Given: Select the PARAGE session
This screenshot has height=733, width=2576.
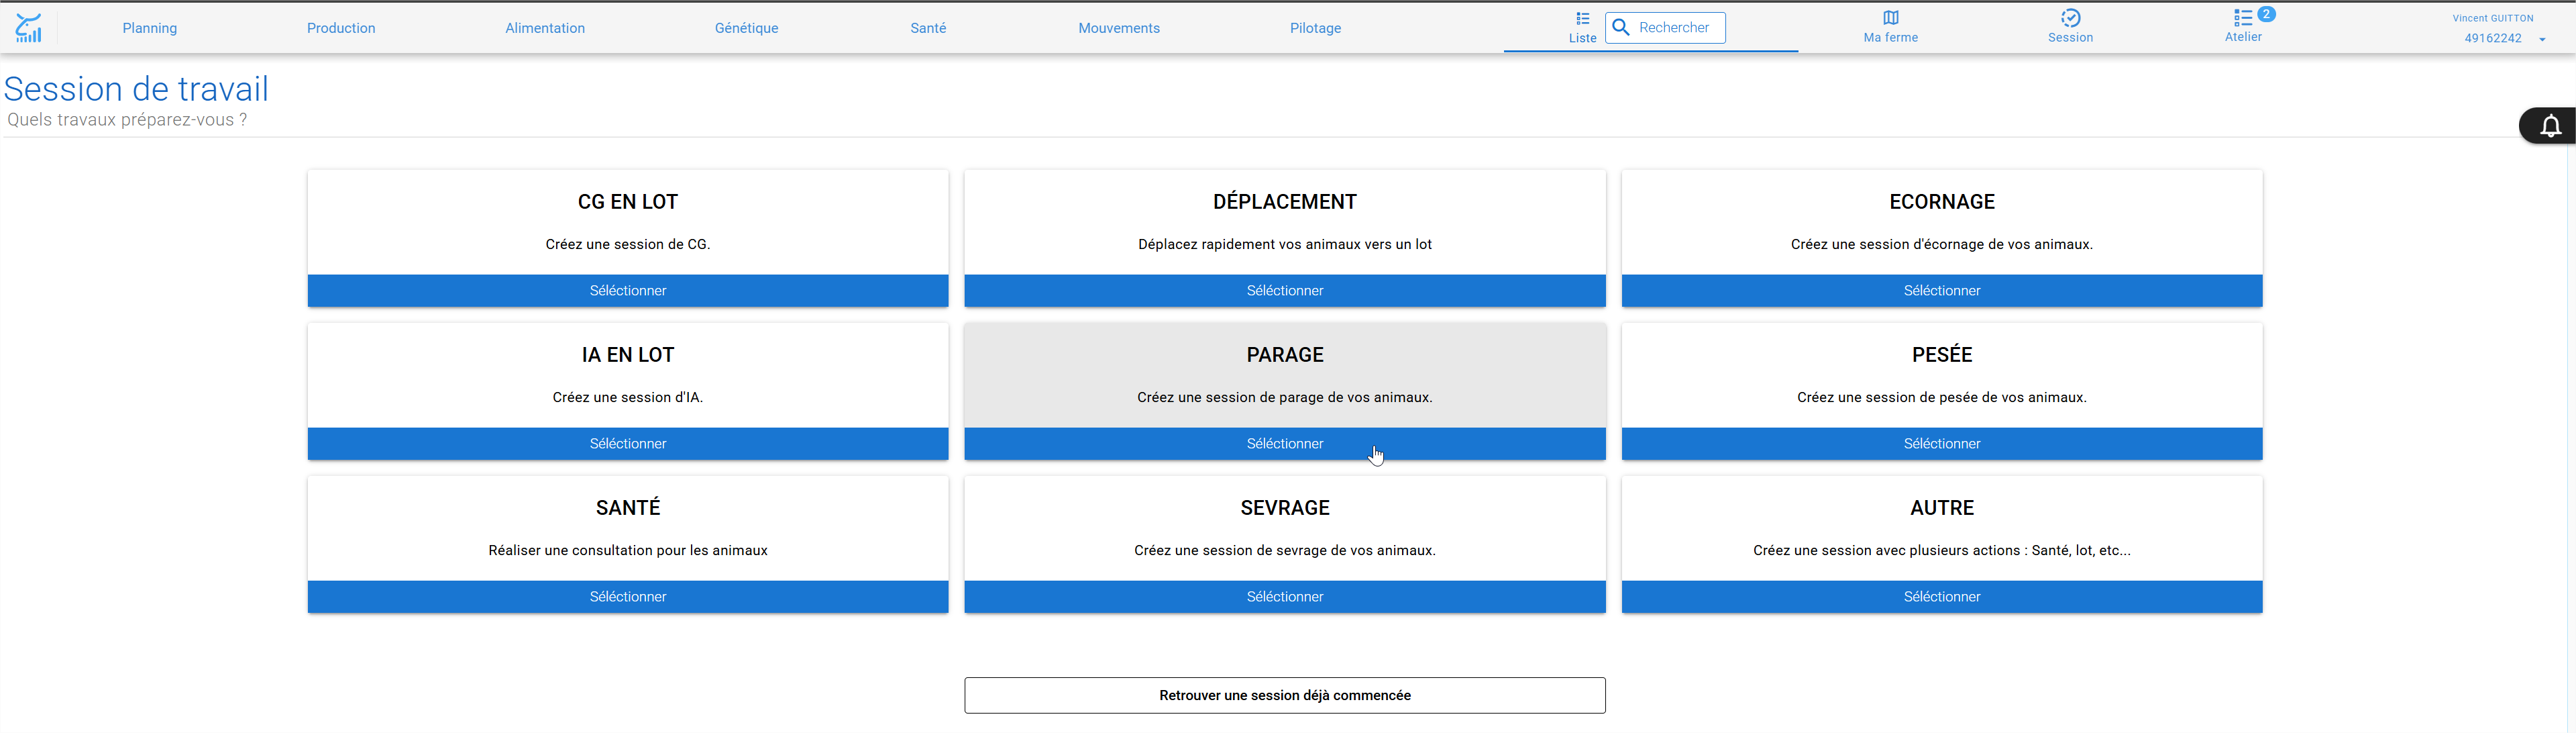Looking at the screenshot, I should pyautogui.click(x=1284, y=444).
